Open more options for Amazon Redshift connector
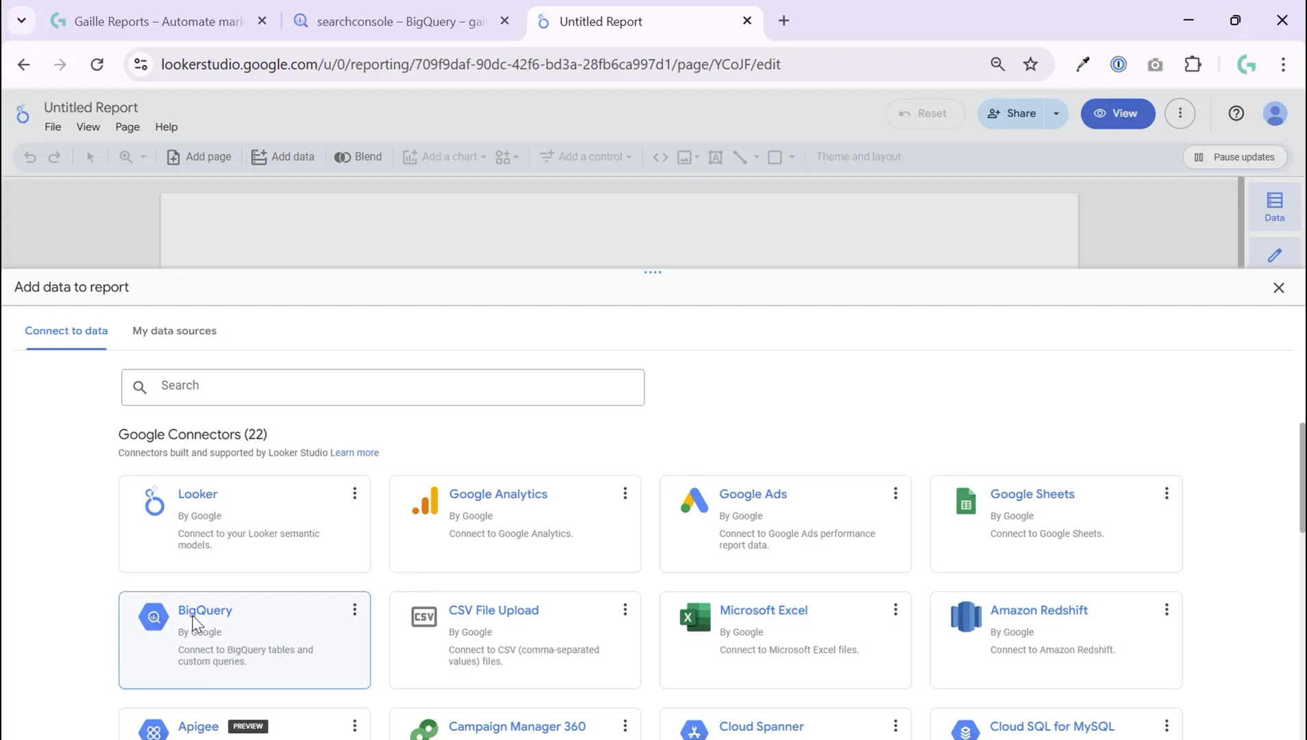The image size is (1307, 740). pos(1166,610)
